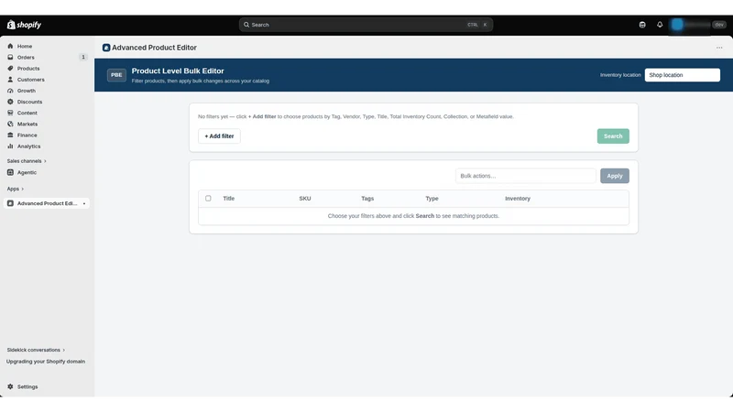Open the store icon in top bar
The height and width of the screenshot is (412, 733).
tap(642, 25)
